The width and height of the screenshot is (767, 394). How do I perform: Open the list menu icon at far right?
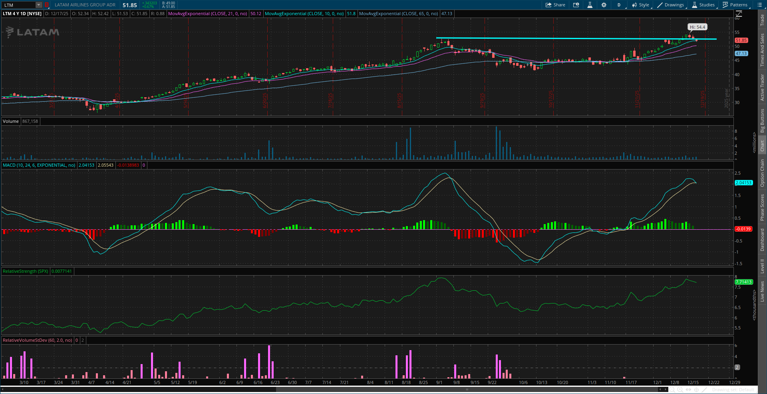pos(759,5)
